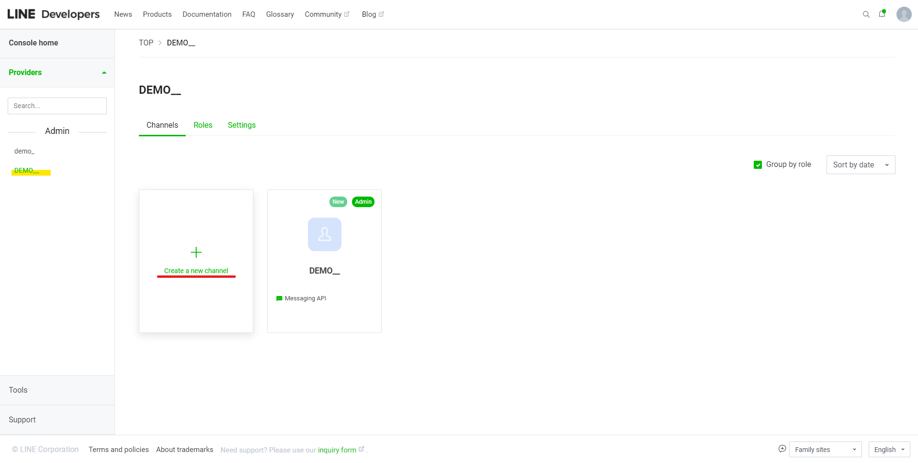Screen dimensions: 918x463
Task: Click the Create a new channel link
Action: click(196, 271)
